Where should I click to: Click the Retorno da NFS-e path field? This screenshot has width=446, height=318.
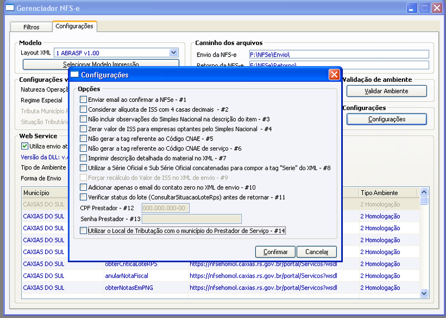coord(339,65)
